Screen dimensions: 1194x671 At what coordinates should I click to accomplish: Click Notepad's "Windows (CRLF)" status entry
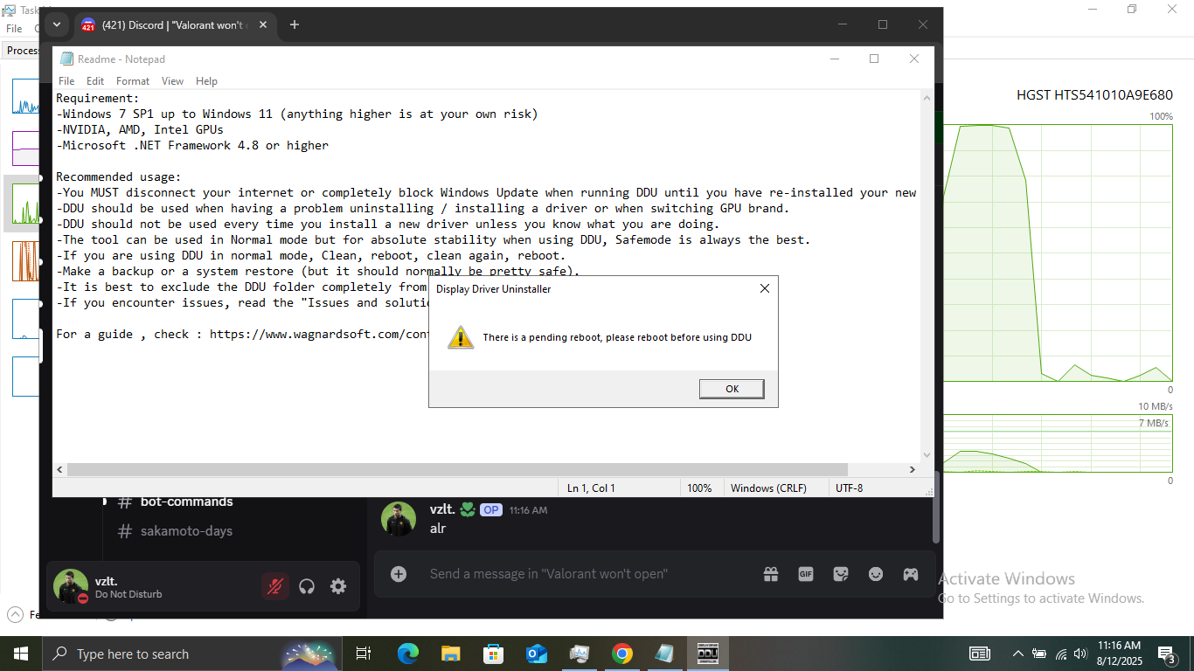coord(768,488)
